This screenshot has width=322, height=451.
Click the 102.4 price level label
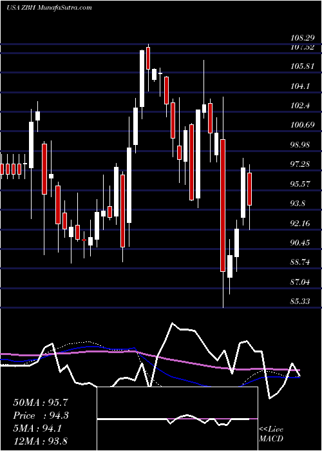point(301,106)
